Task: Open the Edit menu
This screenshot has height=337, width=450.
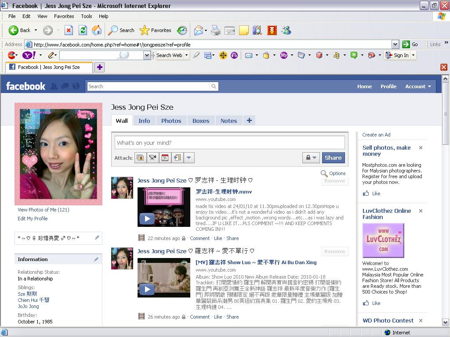Action: (26, 16)
